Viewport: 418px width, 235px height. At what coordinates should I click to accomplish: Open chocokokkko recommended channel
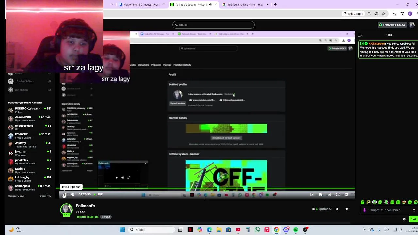point(29,127)
